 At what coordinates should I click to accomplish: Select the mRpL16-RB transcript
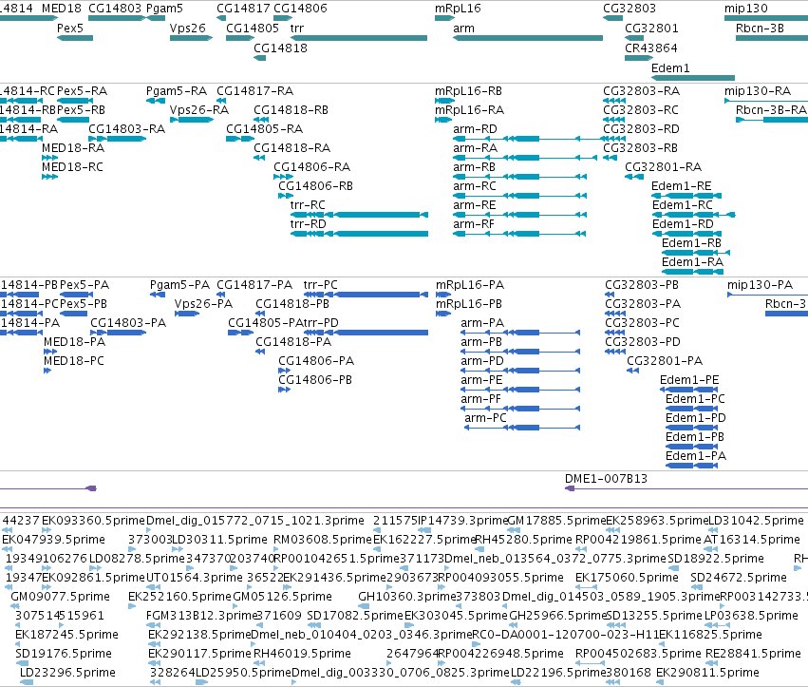[x=444, y=101]
